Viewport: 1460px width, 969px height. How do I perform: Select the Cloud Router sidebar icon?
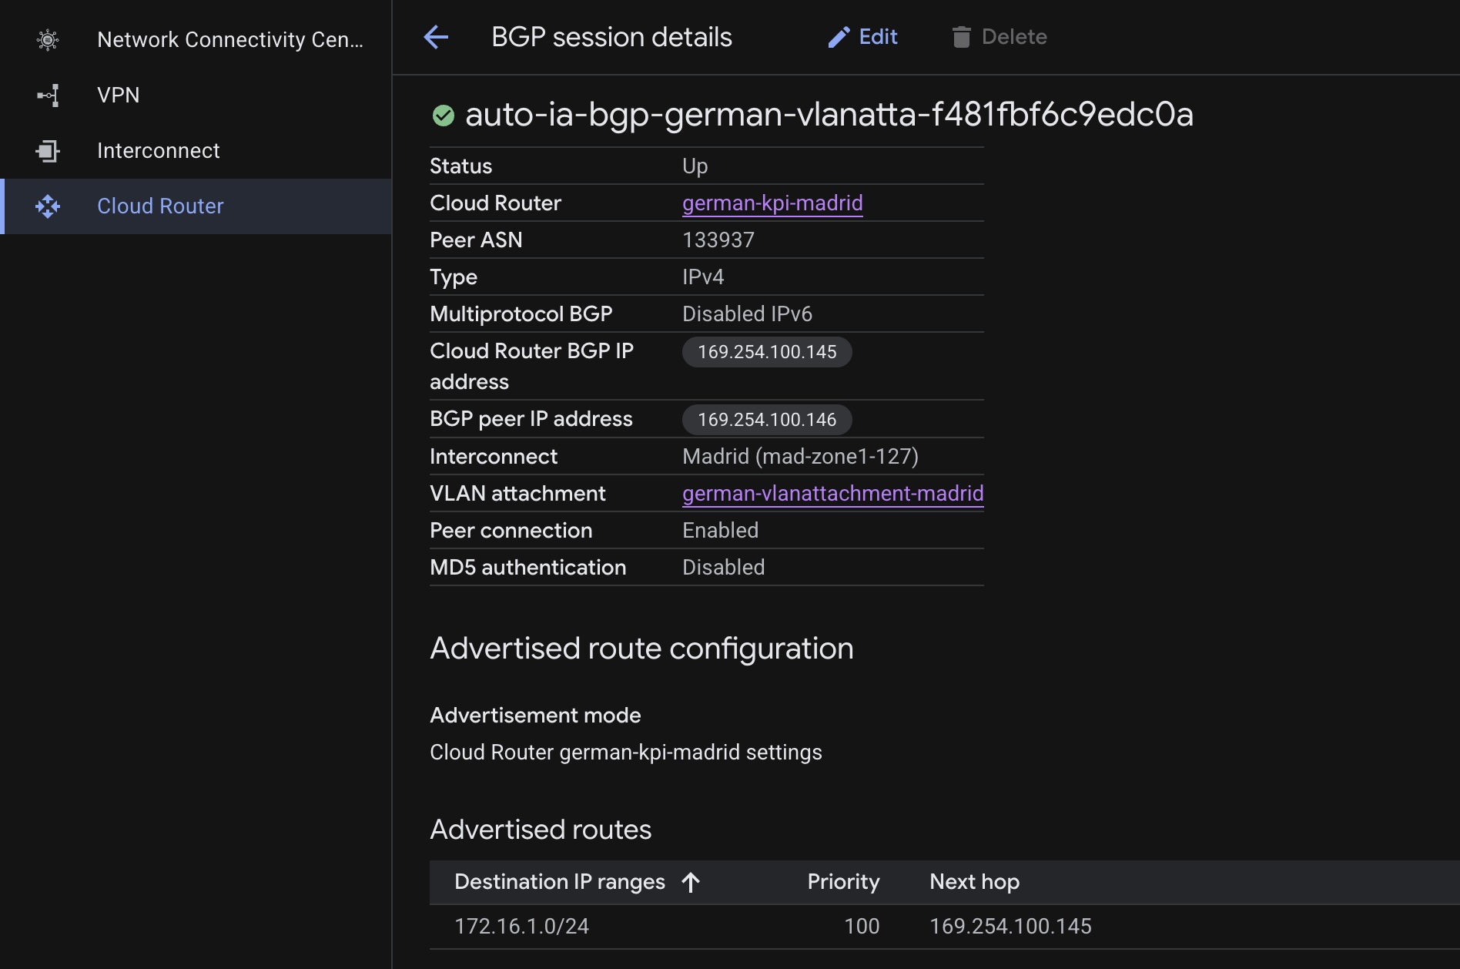pos(48,206)
